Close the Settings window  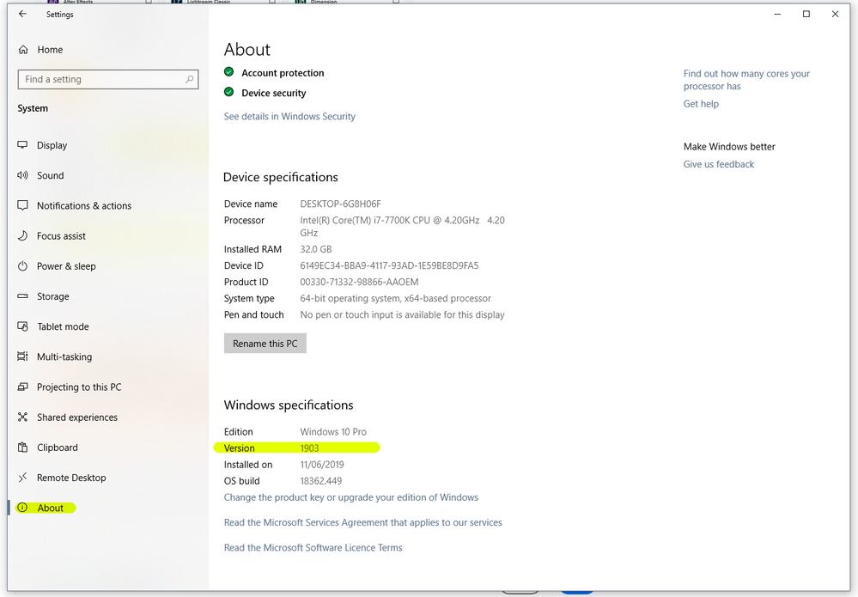835,15
